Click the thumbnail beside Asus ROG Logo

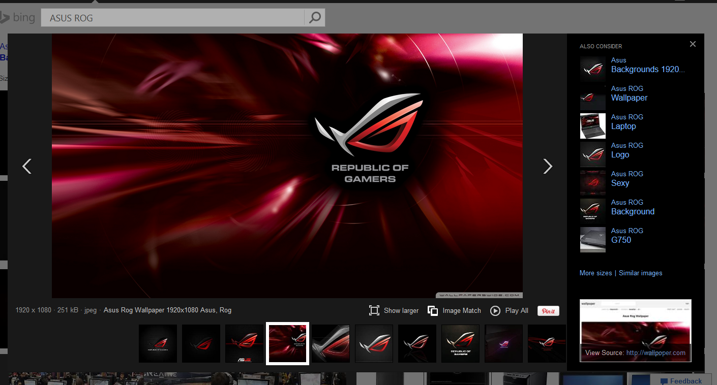[593, 154]
